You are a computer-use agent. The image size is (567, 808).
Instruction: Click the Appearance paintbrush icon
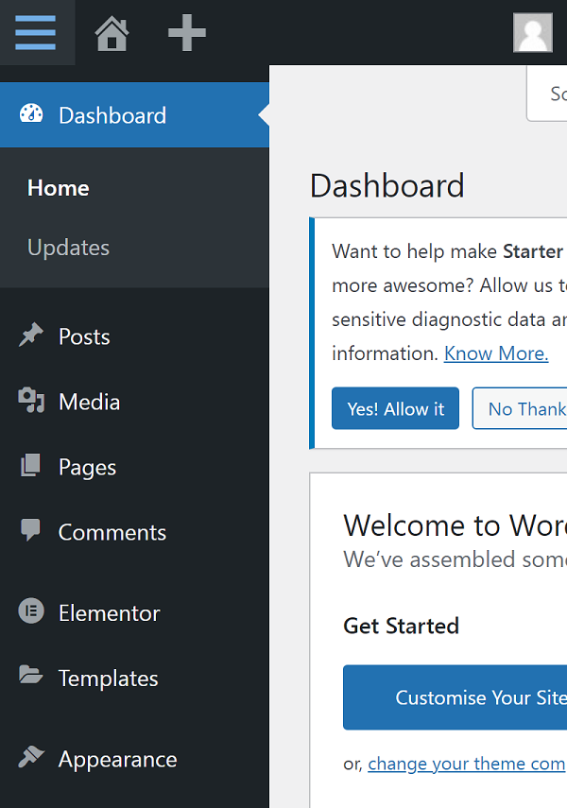(x=31, y=758)
